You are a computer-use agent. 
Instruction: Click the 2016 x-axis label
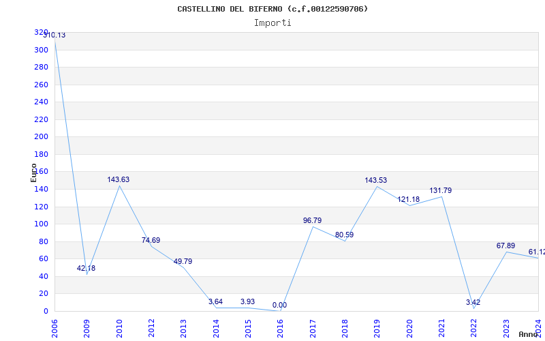(x=281, y=329)
